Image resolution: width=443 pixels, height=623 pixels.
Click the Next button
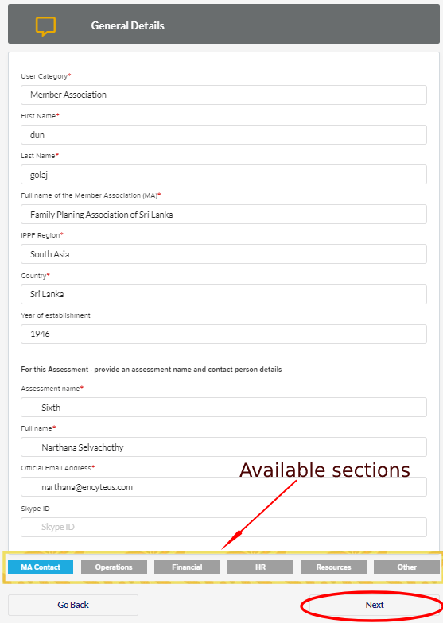coord(375,605)
